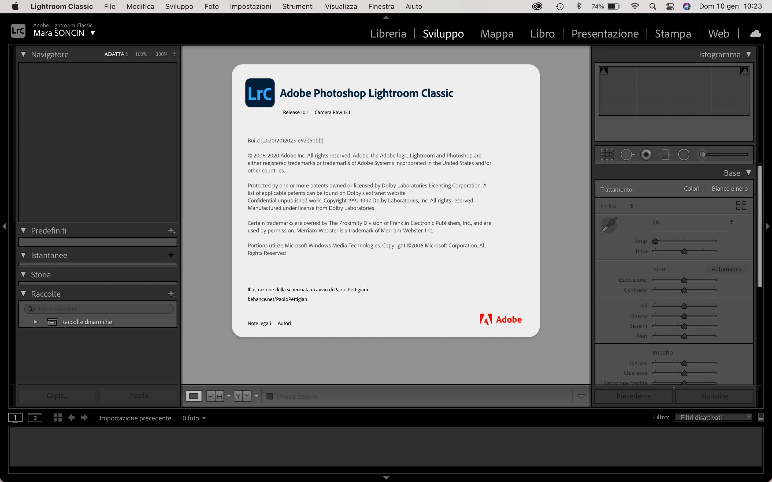Toggle the highlight clipping indicator in histogram
Image resolution: width=772 pixels, height=482 pixels.
click(745, 71)
